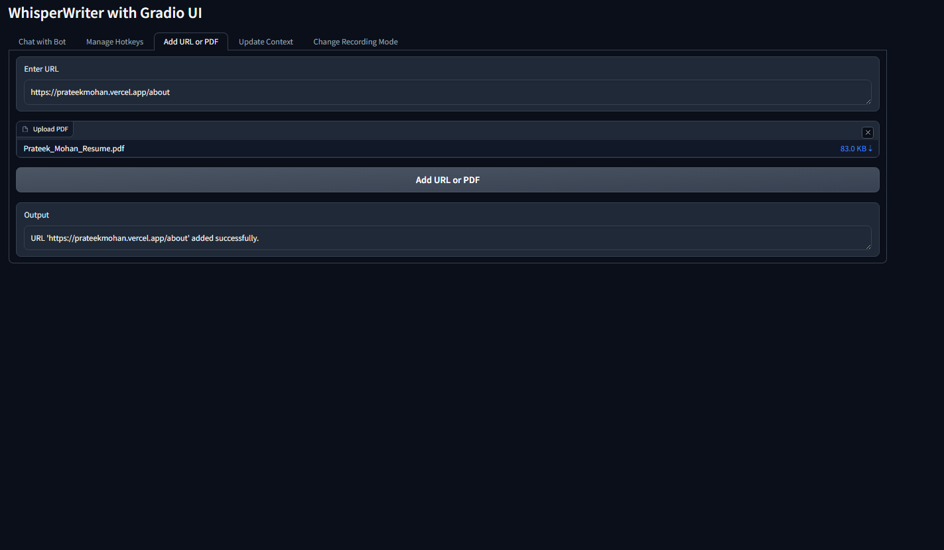Open the Change Recording Mode tab
This screenshot has height=550, width=944.
click(x=356, y=42)
